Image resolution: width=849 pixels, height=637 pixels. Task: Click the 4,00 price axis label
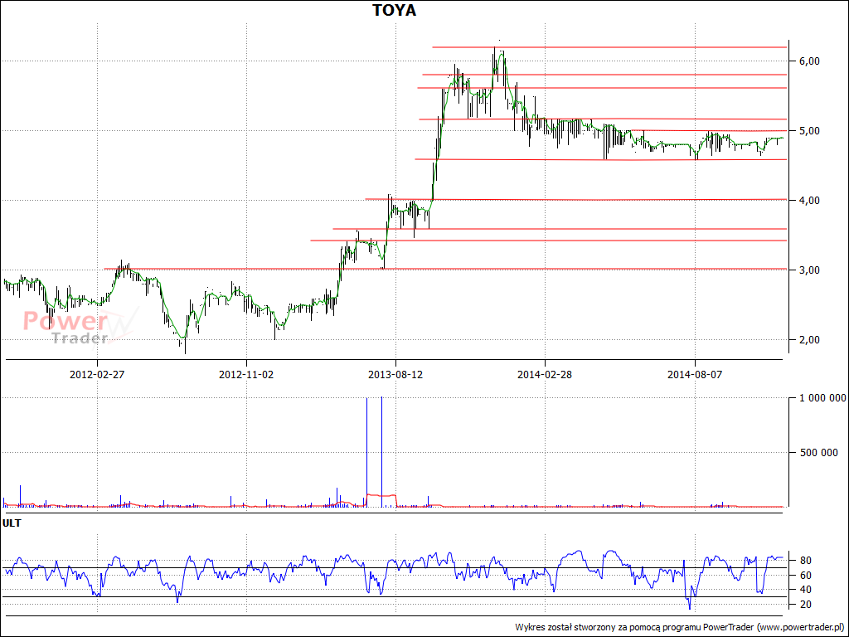click(808, 201)
